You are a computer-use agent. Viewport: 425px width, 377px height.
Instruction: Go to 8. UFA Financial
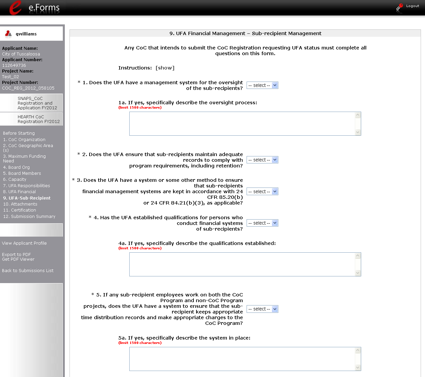[19, 192]
